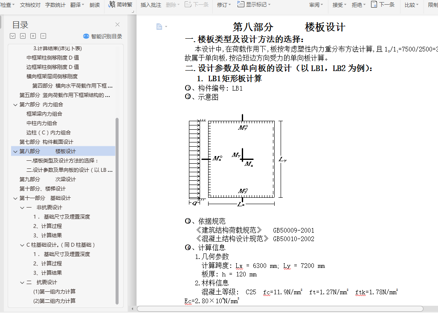Viewport: 438px width, 313px height.
Task: Click the up-chevron box icon under 目录
Action: point(23,36)
